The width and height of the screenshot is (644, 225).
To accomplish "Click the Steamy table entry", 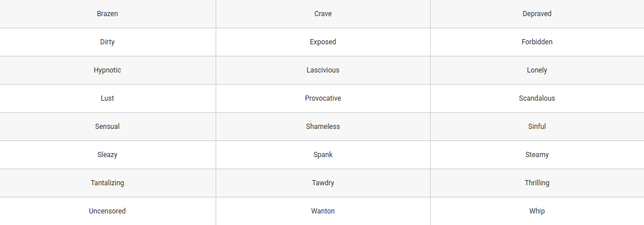I will (x=537, y=155).
